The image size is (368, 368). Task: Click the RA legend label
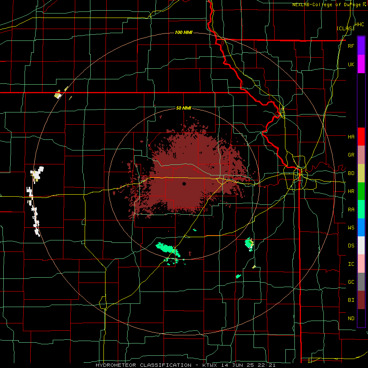(x=351, y=210)
